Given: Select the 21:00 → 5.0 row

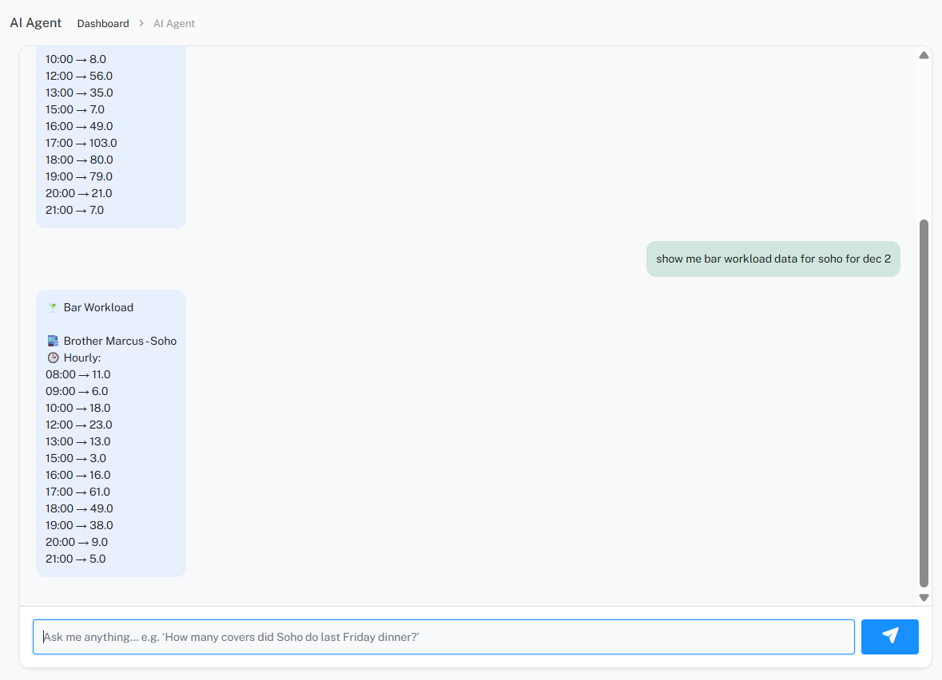Looking at the screenshot, I should coord(76,559).
